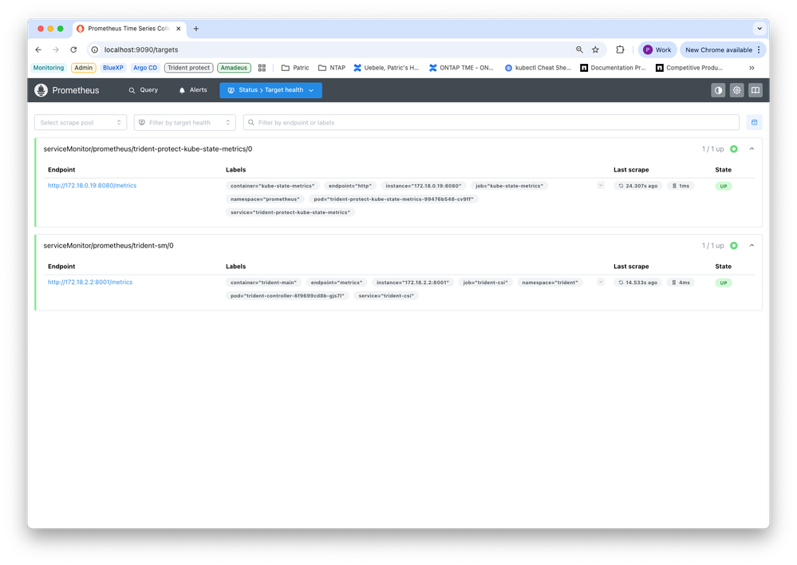Open the Select scrape pool dropdown
Screen dimensions: 797x565
(81, 123)
